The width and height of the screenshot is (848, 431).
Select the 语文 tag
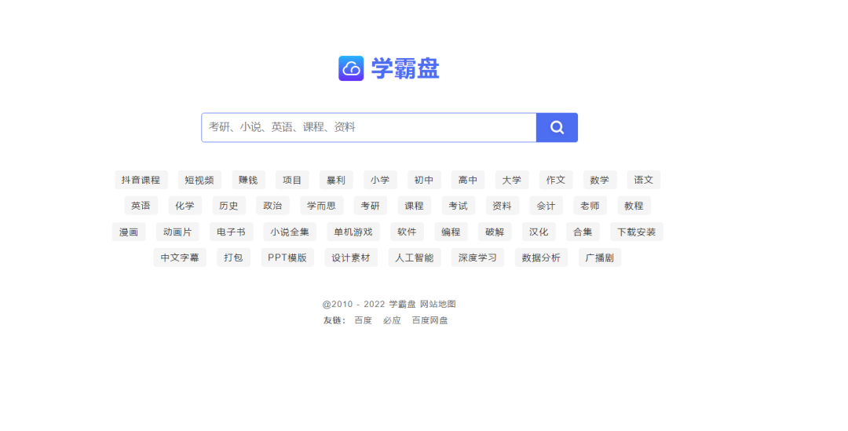(644, 180)
